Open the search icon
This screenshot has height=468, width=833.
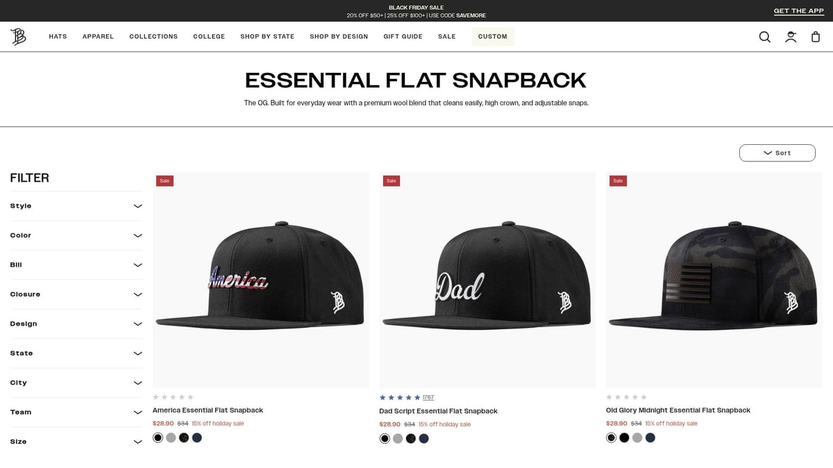764,37
